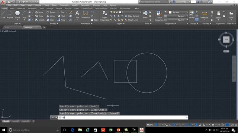This screenshot has height=133, width=238.
Task: Open the Format menu
Action: point(38,5)
